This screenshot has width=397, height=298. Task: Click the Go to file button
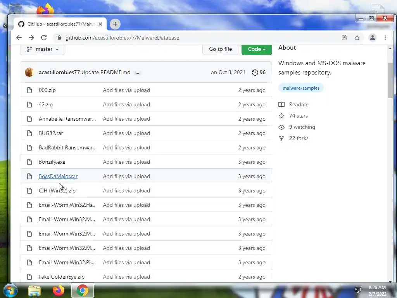click(x=220, y=49)
